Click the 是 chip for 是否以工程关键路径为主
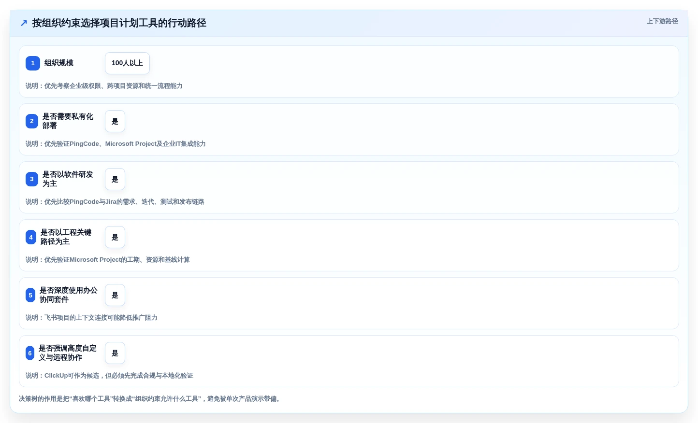The image size is (698, 423). [x=115, y=237]
